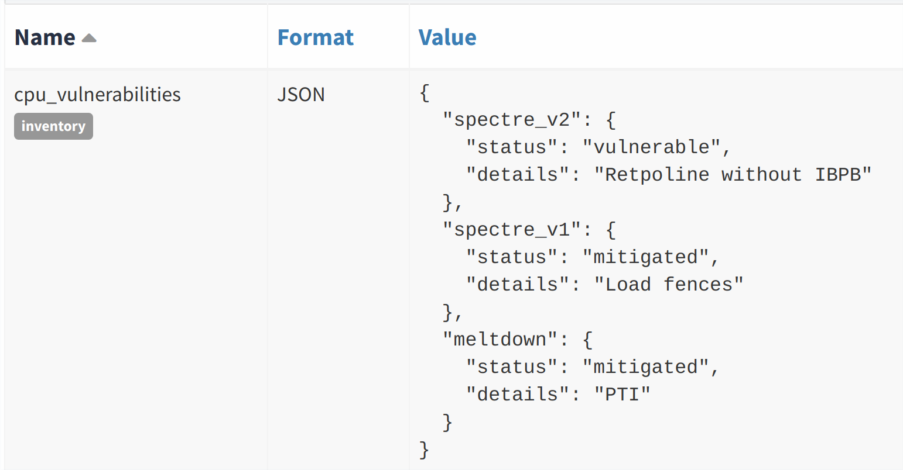Viewport: 903px width, 470px height.
Task: Click the "status" key under meltdown
Action: point(512,367)
